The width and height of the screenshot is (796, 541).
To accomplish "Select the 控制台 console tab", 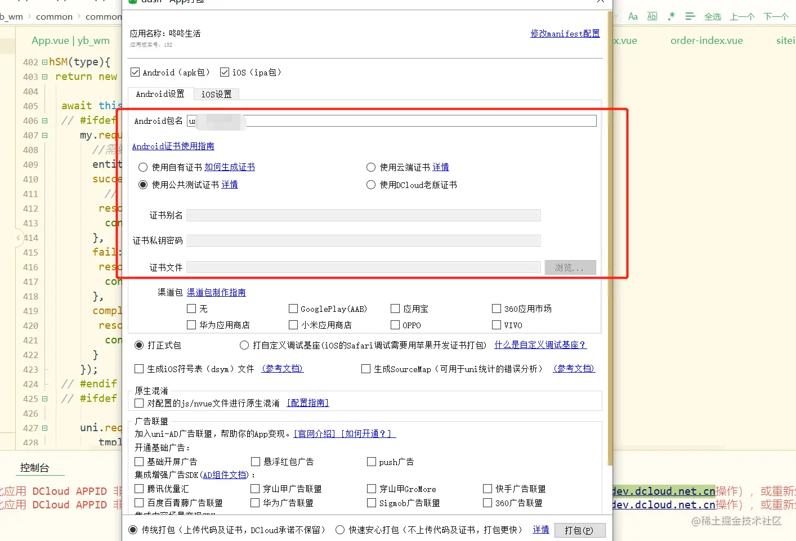I will (x=34, y=468).
